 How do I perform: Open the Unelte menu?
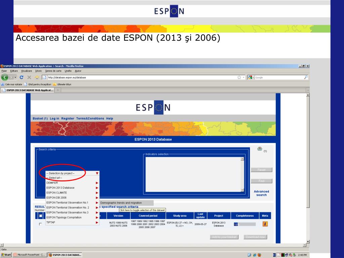coord(68,71)
